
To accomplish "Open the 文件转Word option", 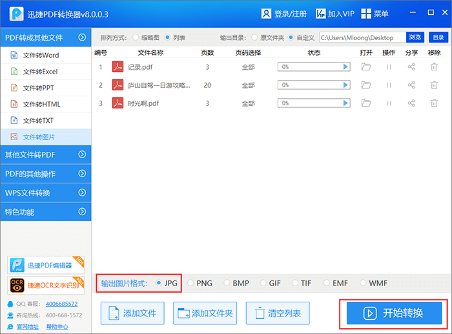I will (x=46, y=55).
